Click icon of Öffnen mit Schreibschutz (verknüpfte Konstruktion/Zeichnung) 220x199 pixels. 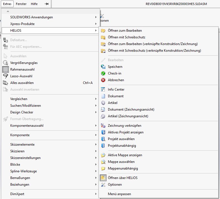pos(103,51)
